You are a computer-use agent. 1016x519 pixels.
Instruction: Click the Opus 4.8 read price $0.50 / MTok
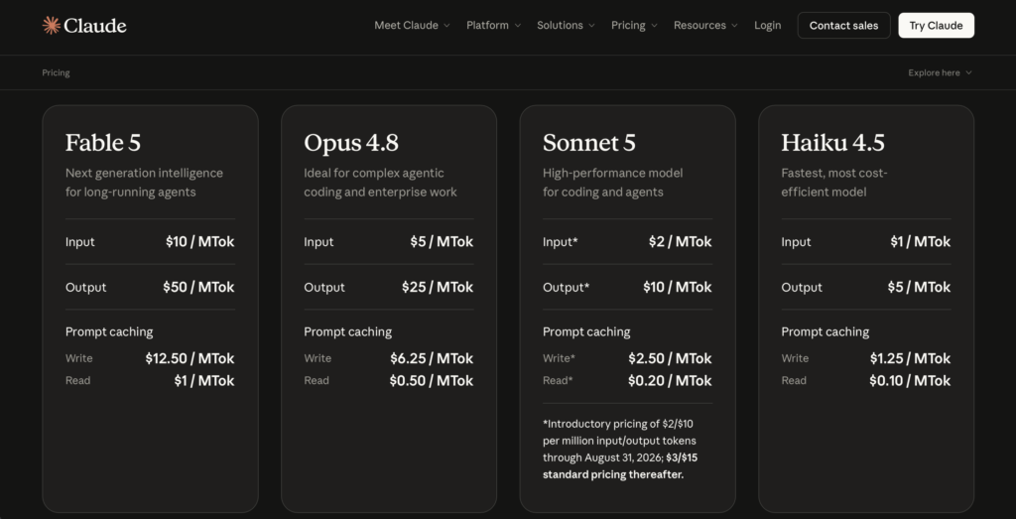click(x=432, y=380)
